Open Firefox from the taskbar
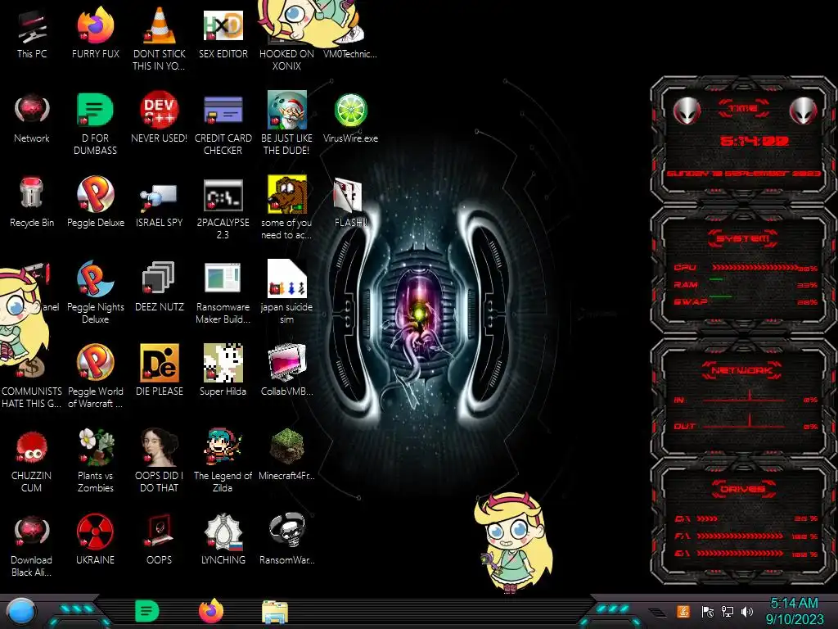838x629 pixels. [x=210, y=611]
